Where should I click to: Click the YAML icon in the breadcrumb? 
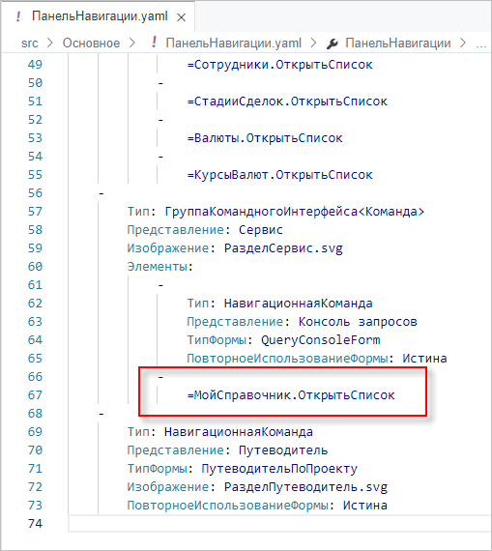(x=154, y=43)
